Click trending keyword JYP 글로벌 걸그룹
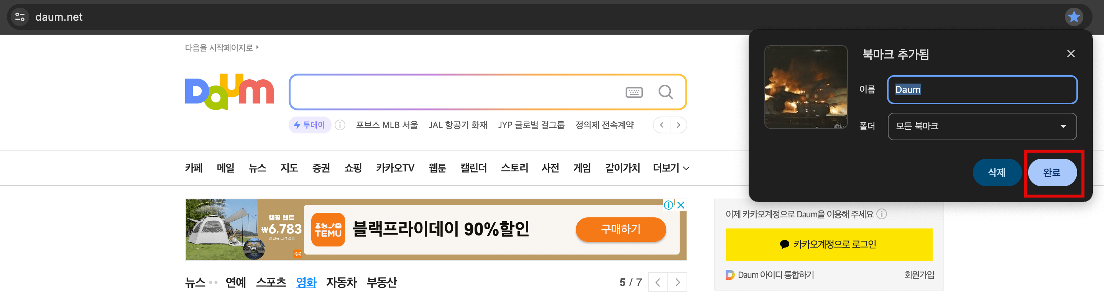 click(x=531, y=125)
